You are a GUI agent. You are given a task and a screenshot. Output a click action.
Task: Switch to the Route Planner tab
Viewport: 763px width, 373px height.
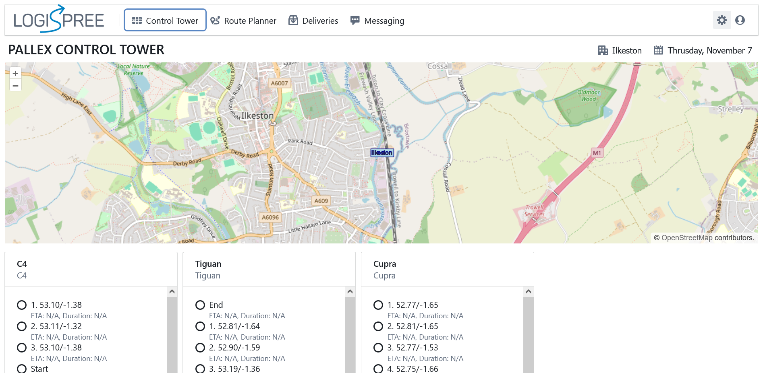point(244,21)
